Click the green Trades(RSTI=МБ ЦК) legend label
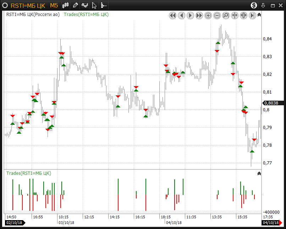 (86, 15)
